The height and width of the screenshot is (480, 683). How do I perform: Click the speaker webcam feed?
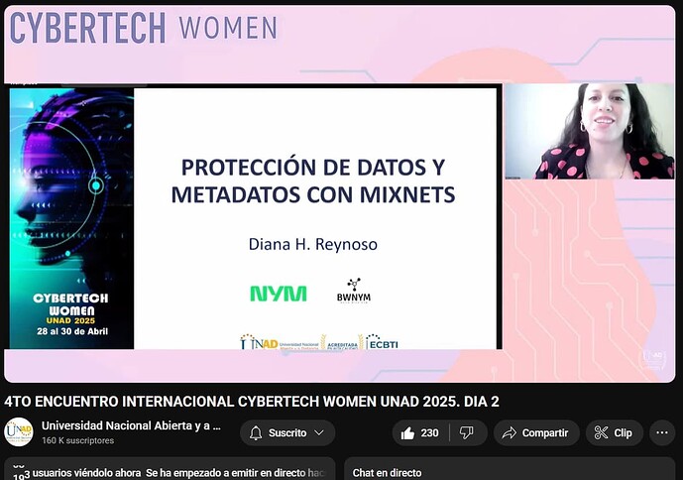(590, 131)
